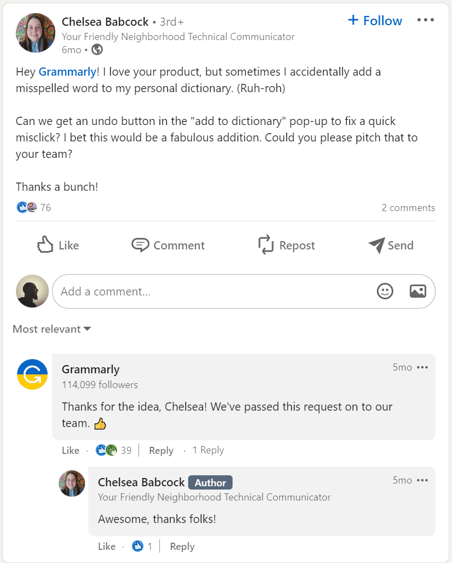Viewport: 452px width, 563px height.
Task: Like Grammarly's comment
Action: coord(70,451)
